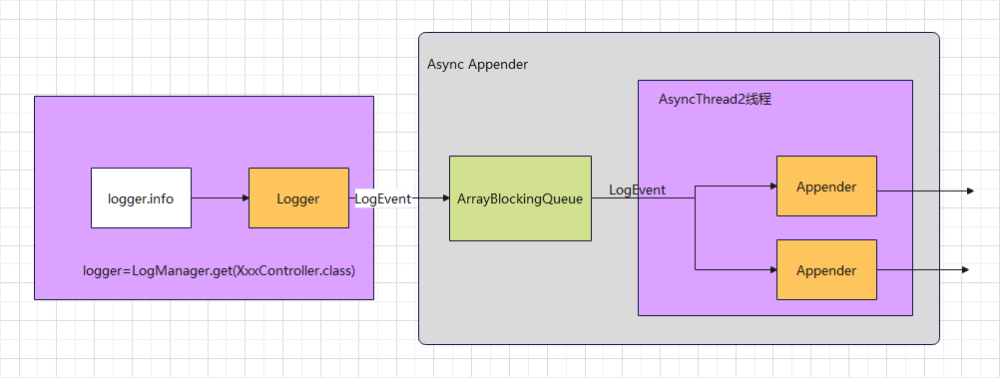Select arrow exiting the upper Appender

pos(925,190)
